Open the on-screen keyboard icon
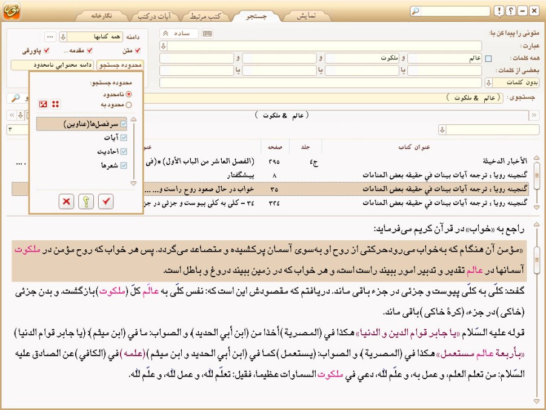The width and height of the screenshot is (546, 410). [x=207, y=33]
